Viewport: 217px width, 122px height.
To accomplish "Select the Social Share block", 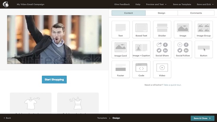I will [162, 49].
